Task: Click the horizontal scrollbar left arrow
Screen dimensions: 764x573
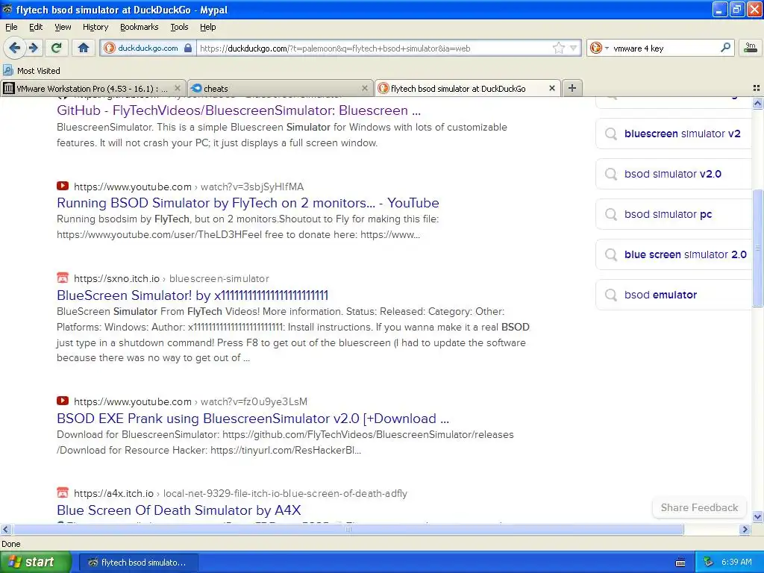Action: [5, 529]
